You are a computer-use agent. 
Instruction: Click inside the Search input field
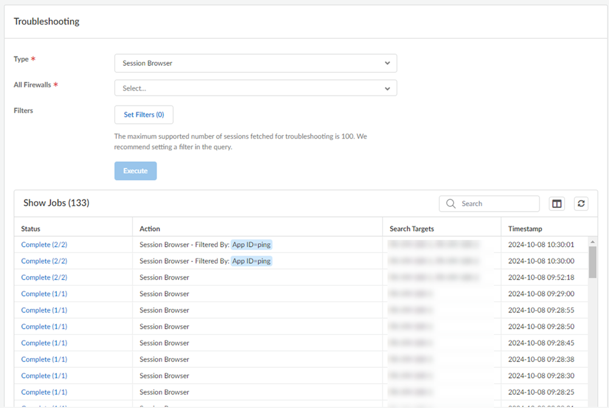click(493, 203)
